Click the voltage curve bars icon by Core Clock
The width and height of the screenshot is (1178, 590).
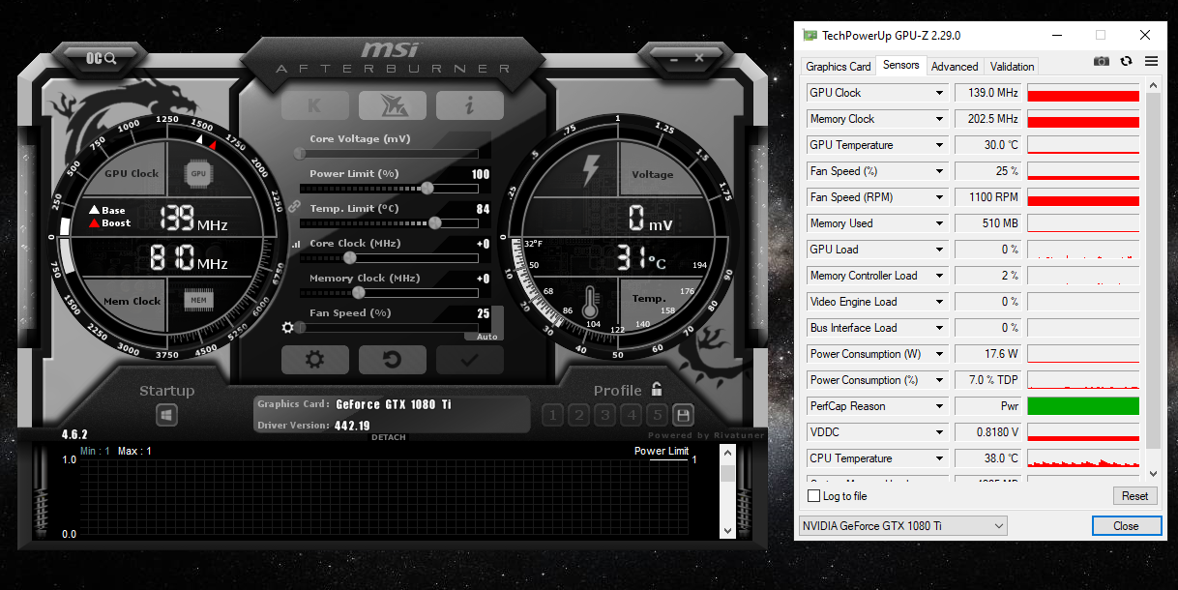(296, 245)
